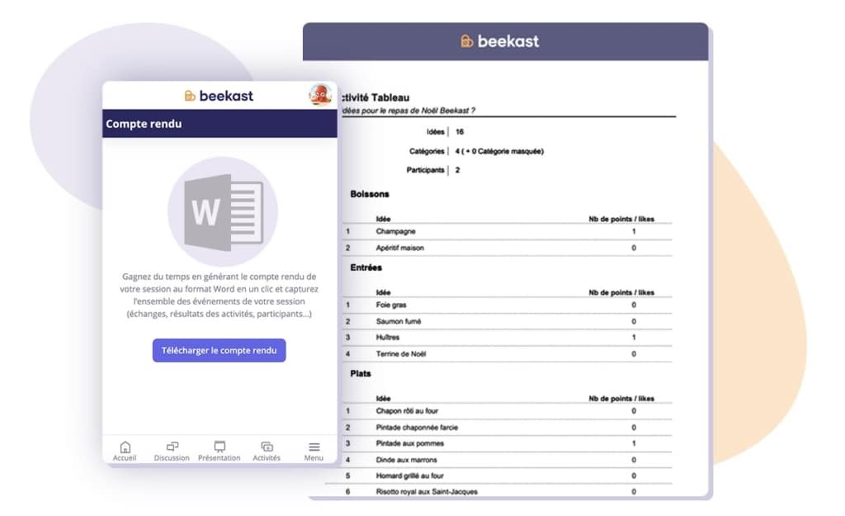Click the Gagnez du temps description paragraph

pos(220,295)
